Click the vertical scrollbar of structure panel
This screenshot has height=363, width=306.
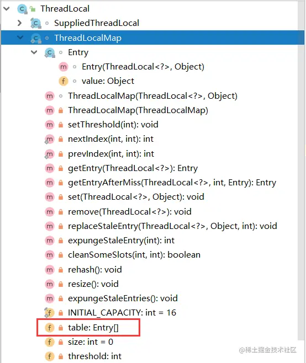click(x=301, y=172)
